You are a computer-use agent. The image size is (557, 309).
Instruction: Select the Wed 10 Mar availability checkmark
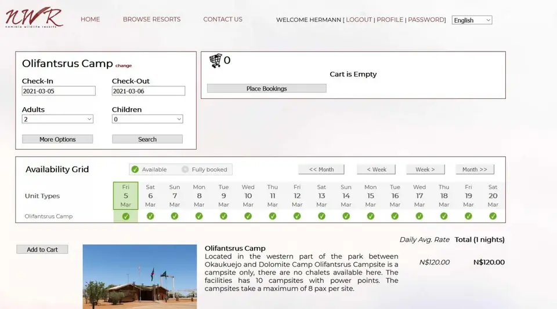pos(248,216)
